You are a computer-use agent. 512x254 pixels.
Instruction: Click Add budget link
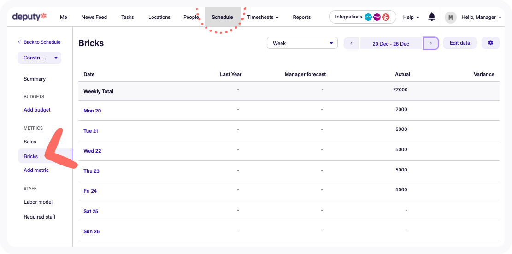(x=37, y=110)
